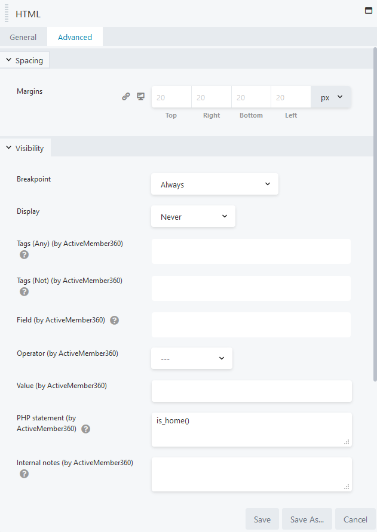Click the Internal notes help icon
Viewport: 377px width, 532px height.
tap(24, 473)
